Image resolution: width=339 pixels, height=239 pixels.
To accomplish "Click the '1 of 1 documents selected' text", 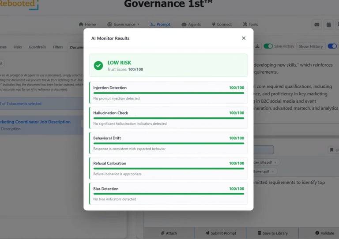I will click(21, 104).
